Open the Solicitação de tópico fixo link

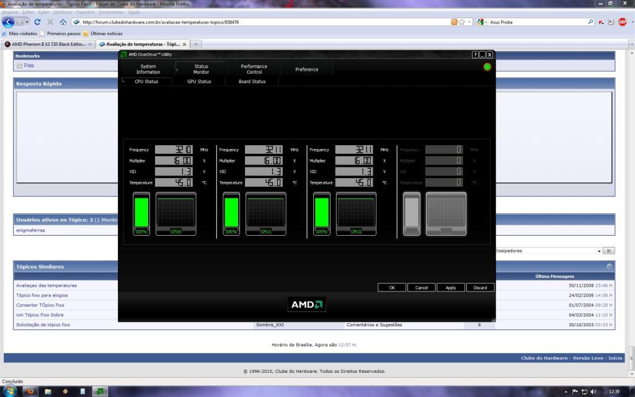pyautogui.click(x=43, y=324)
